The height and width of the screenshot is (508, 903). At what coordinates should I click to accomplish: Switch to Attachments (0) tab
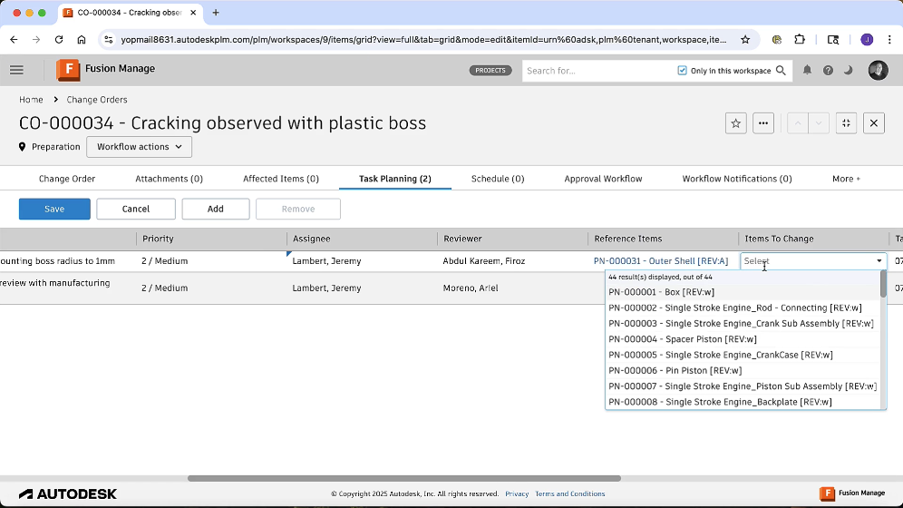point(169,179)
